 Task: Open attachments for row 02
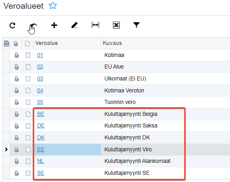click(17, 67)
